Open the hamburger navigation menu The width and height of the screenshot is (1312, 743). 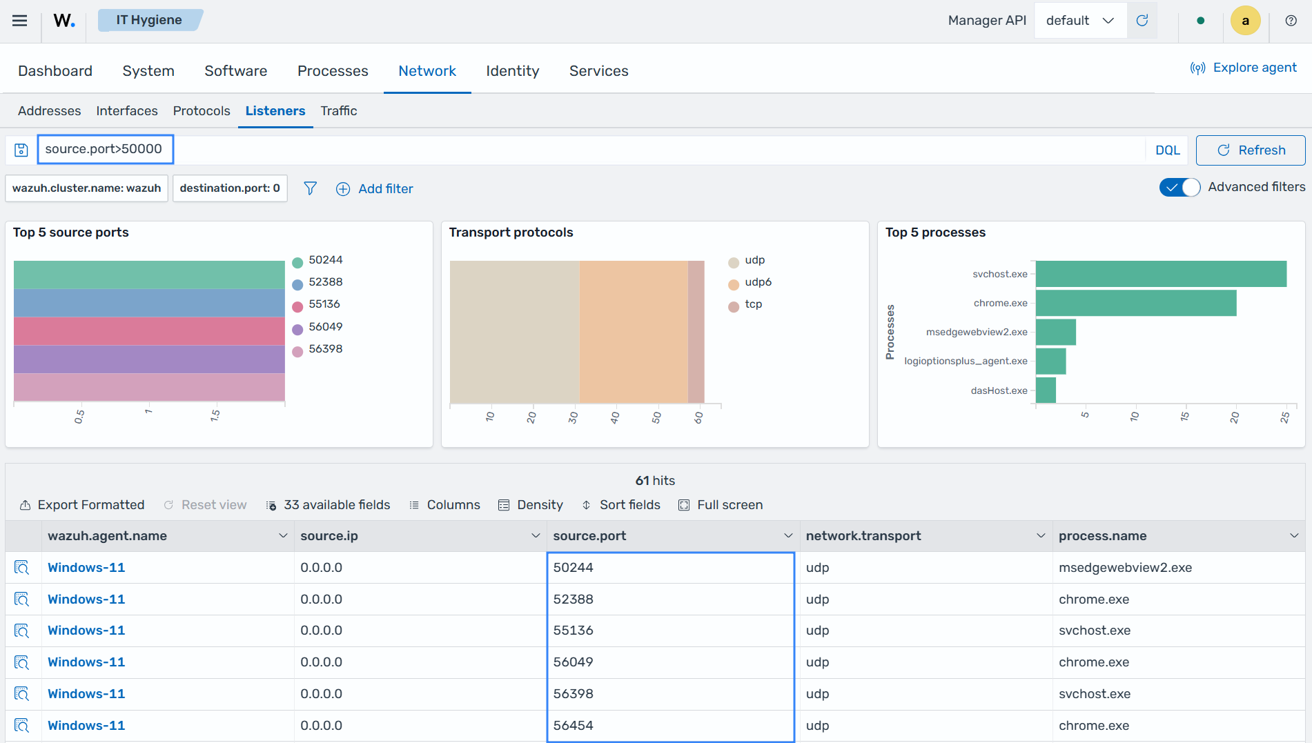point(20,21)
